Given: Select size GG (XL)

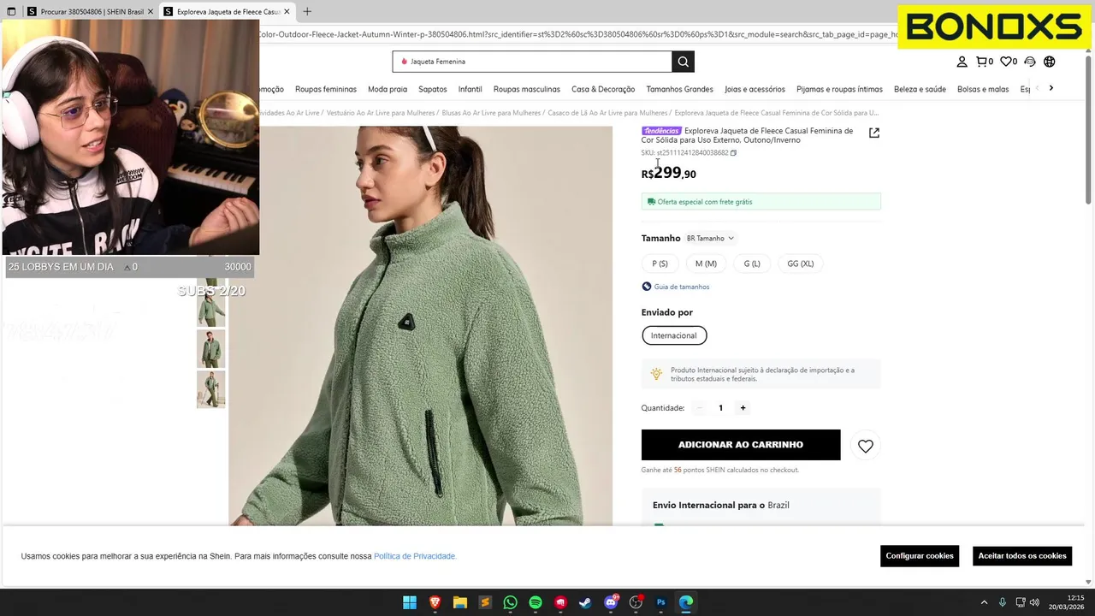Looking at the screenshot, I should [801, 264].
